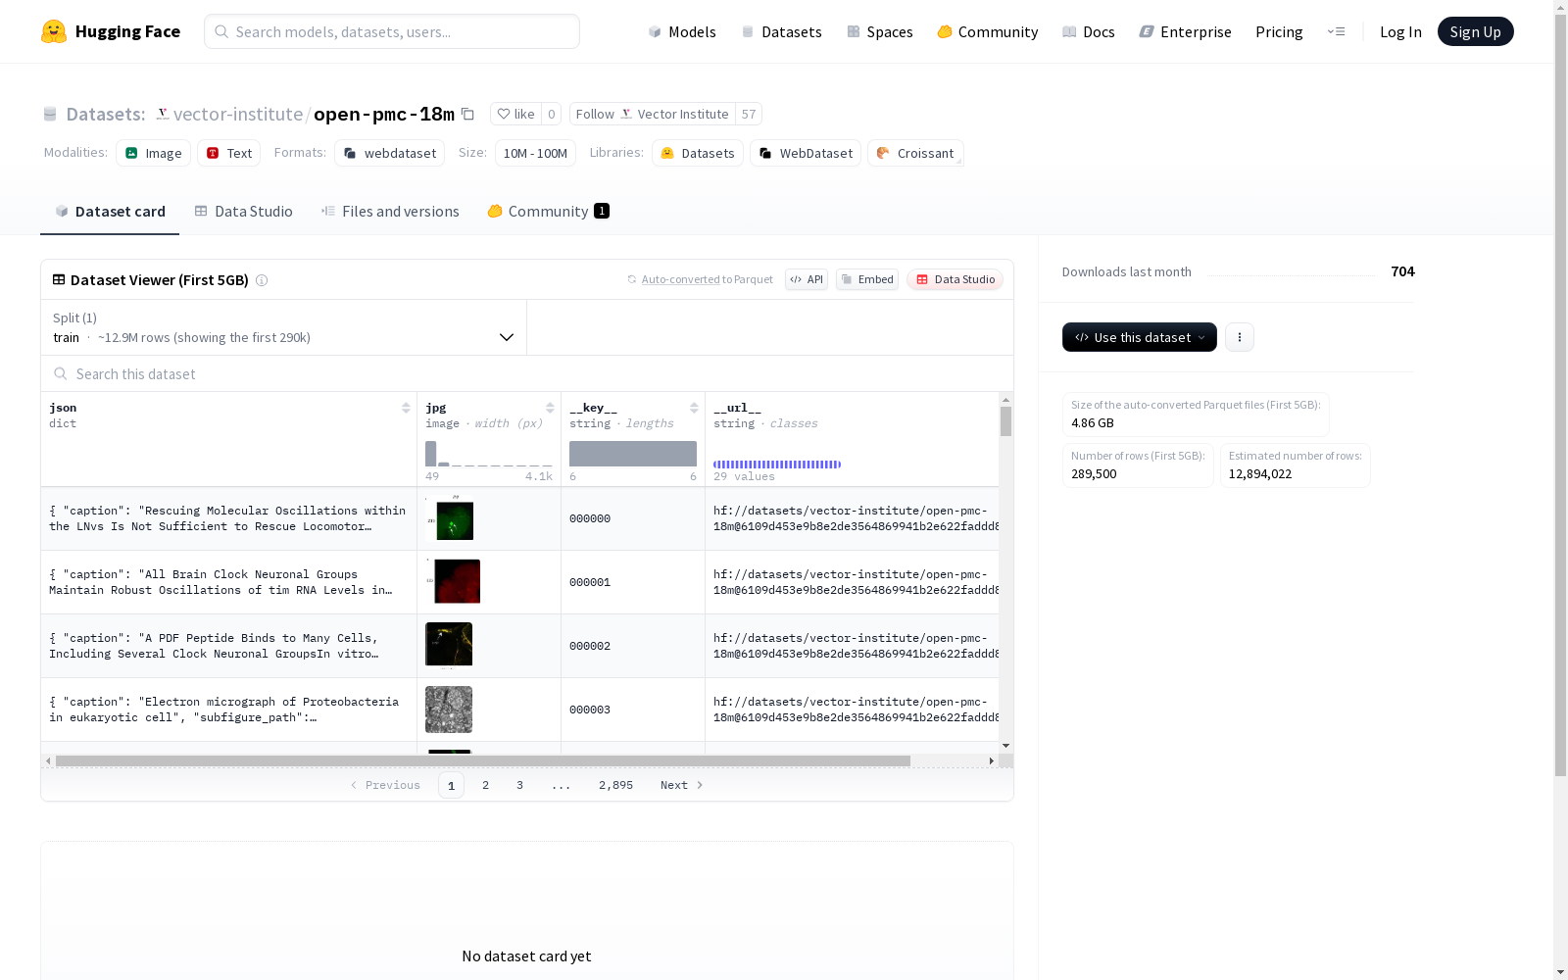Follow the Vector Institute organization
Screen dimensions: 1568x980
pyautogui.click(x=652, y=115)
